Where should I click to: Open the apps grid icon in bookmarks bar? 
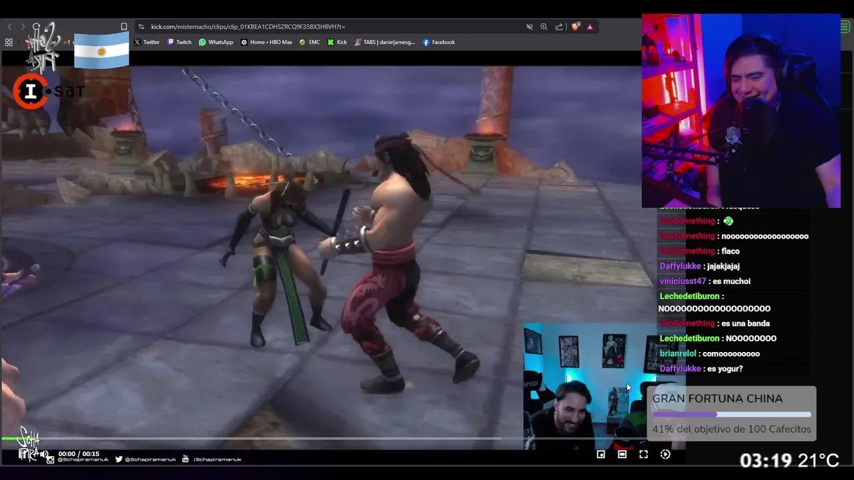(9, 42)
